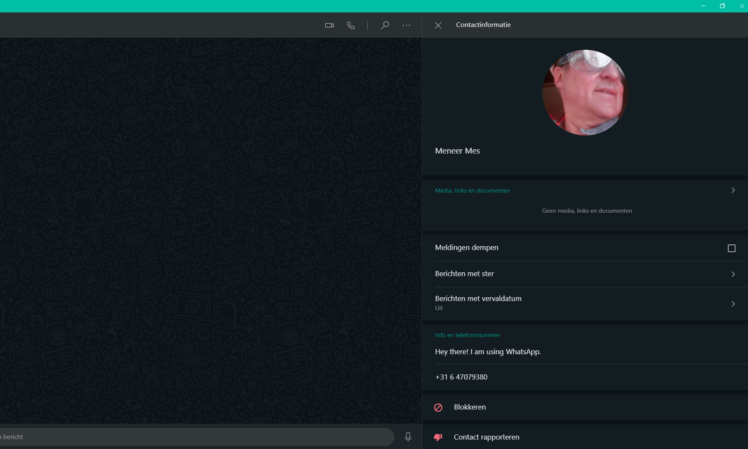Click the phone number +31 6 47079380
The width and height of the screenshot is (748, 449).
click(461, 377)
